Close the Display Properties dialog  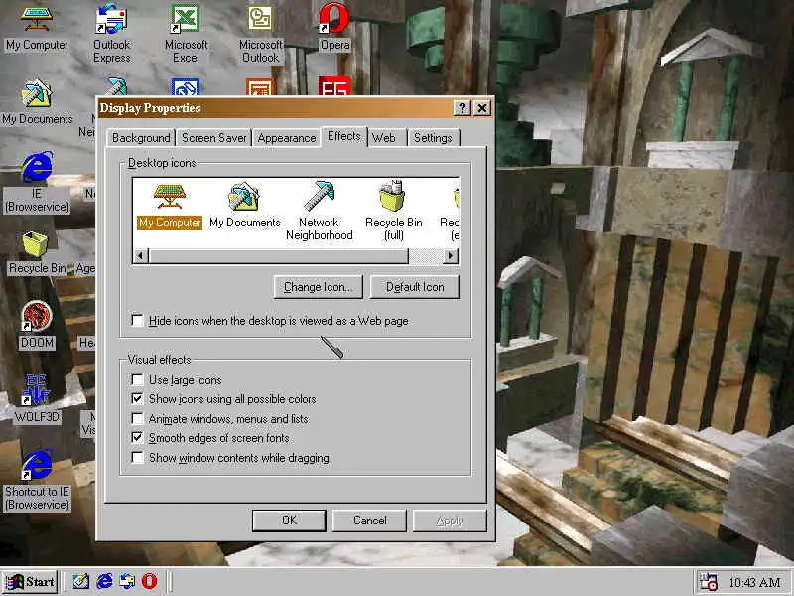click(x=482, y=108)
